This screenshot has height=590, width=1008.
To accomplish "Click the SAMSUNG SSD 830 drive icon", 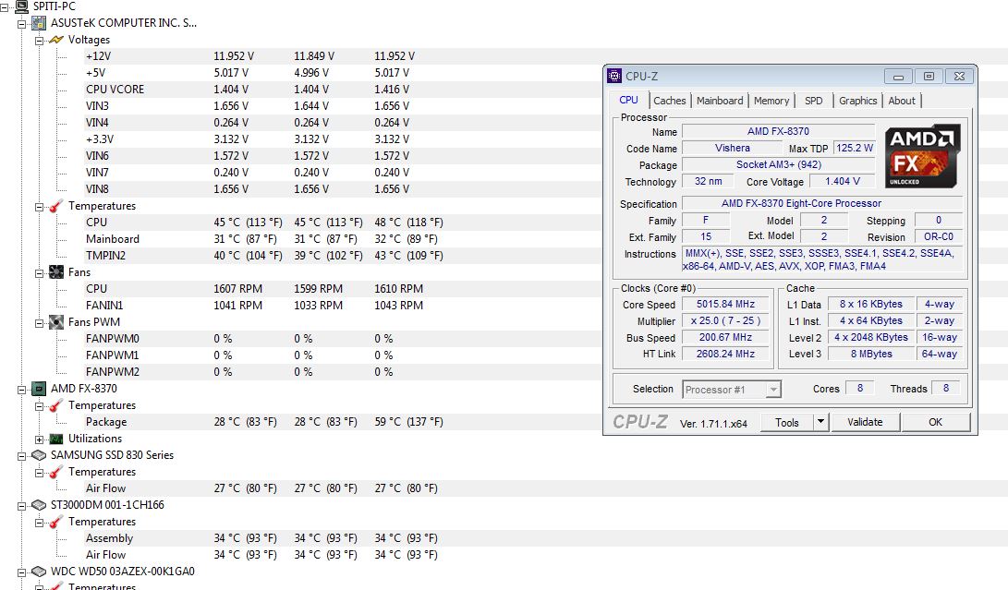I will click(x=39, y=455).
